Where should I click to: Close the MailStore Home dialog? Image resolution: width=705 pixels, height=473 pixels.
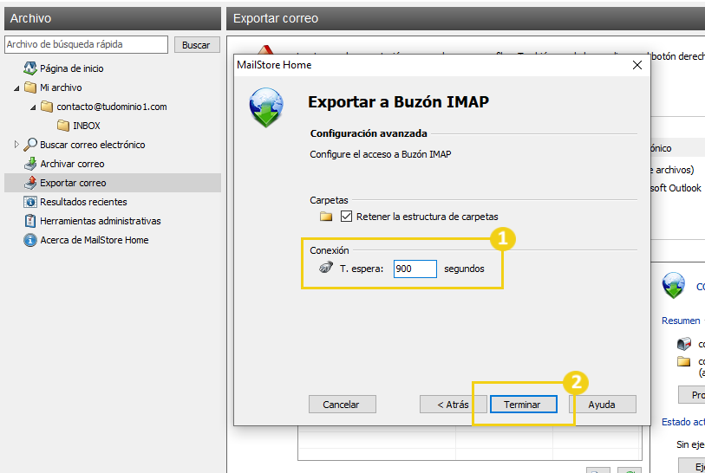[x=636, y=65]
